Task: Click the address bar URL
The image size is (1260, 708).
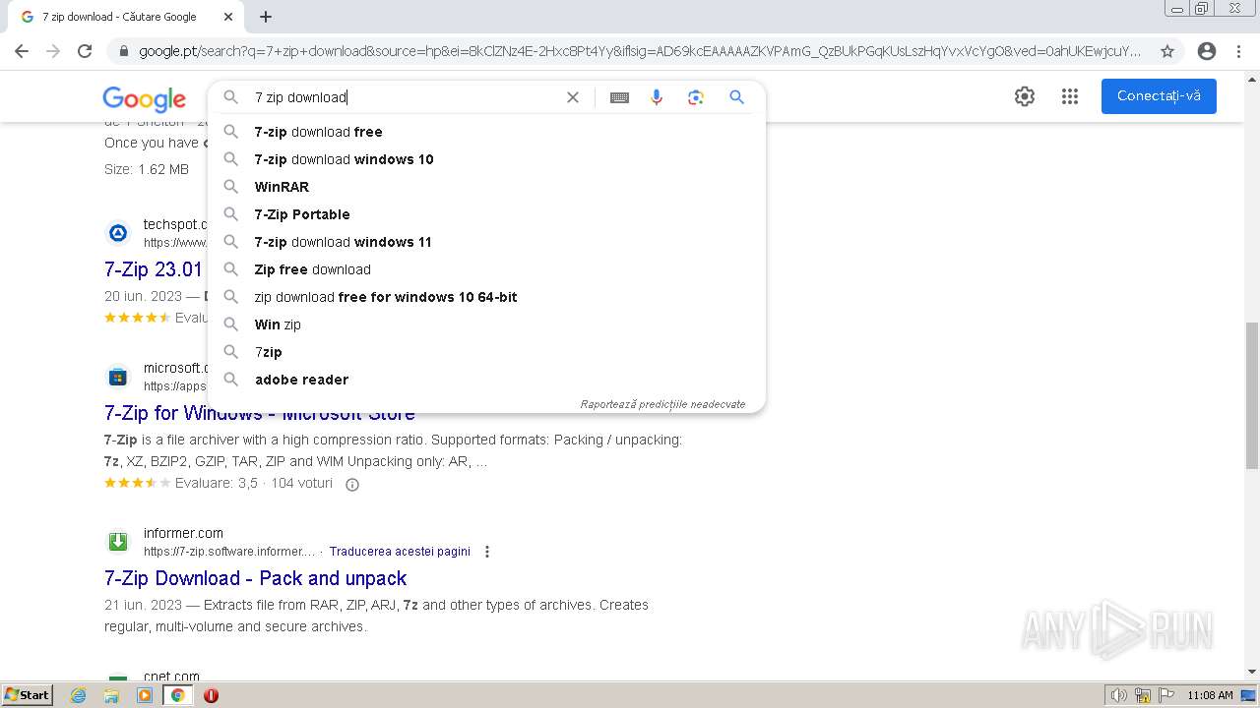Action: 640,51
